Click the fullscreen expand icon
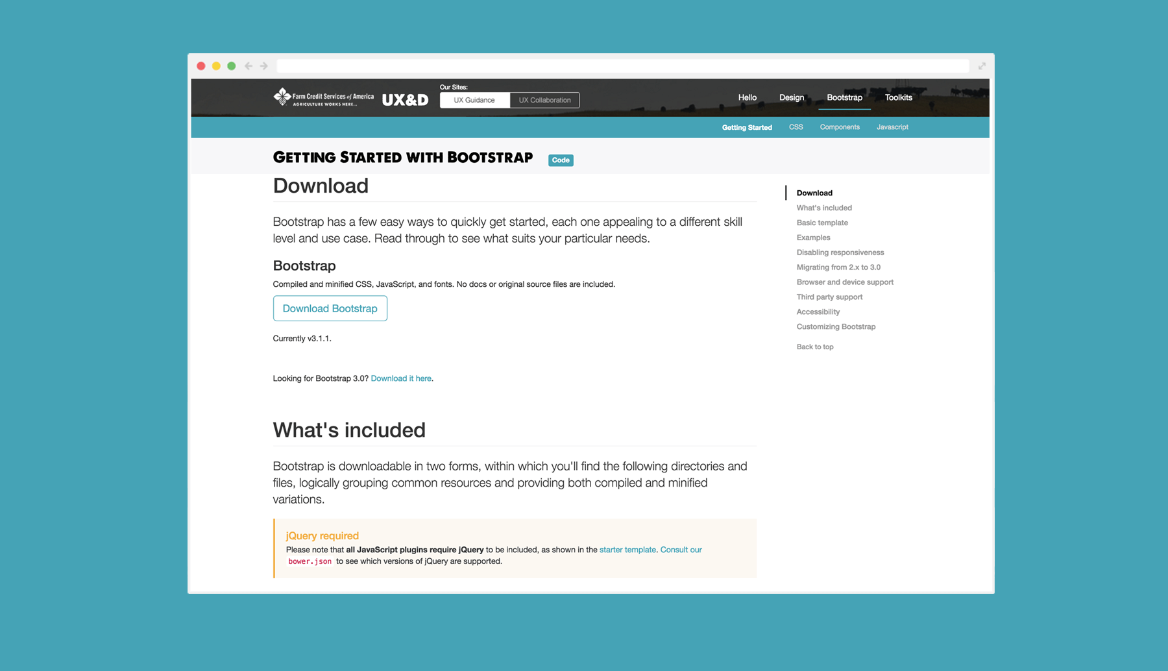 pyautogui.click(x=982, y=66)
